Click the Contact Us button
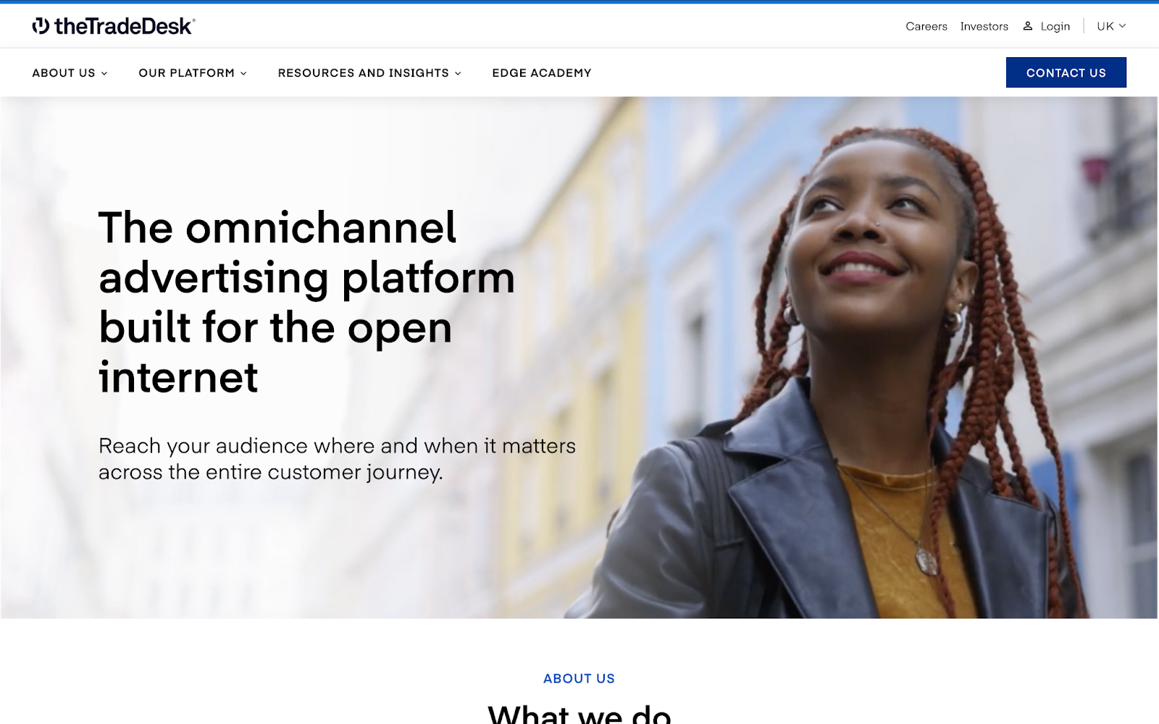 [1066, 72]
